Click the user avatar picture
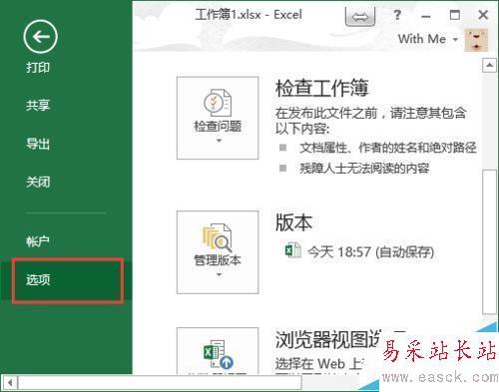Screen dimensions: 499x392 click(x=476, y=40)
